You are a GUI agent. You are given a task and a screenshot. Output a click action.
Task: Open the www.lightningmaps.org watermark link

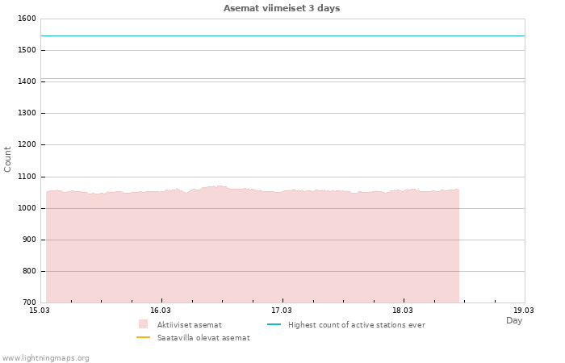(46, 358)
